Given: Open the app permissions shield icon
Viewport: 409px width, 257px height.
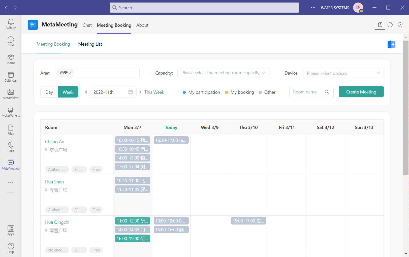Looking at the screenshot, I should [x=400, y=25].
